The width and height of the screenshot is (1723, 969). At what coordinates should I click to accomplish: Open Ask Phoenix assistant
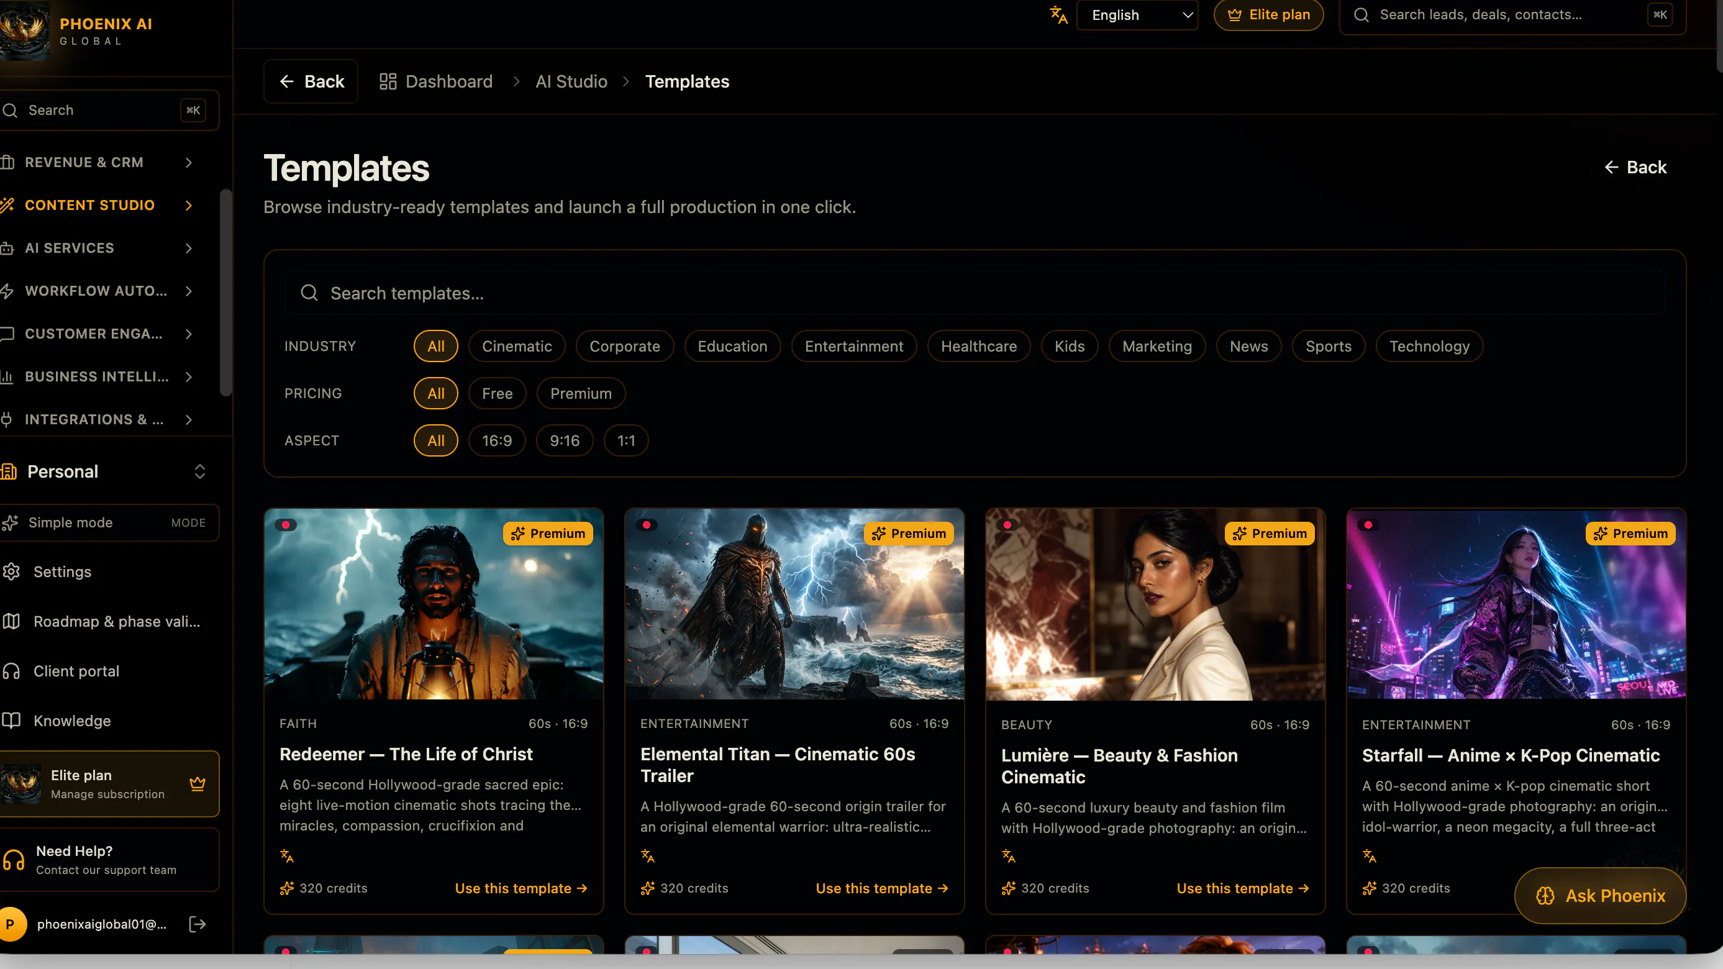[x=1600, y=896]
